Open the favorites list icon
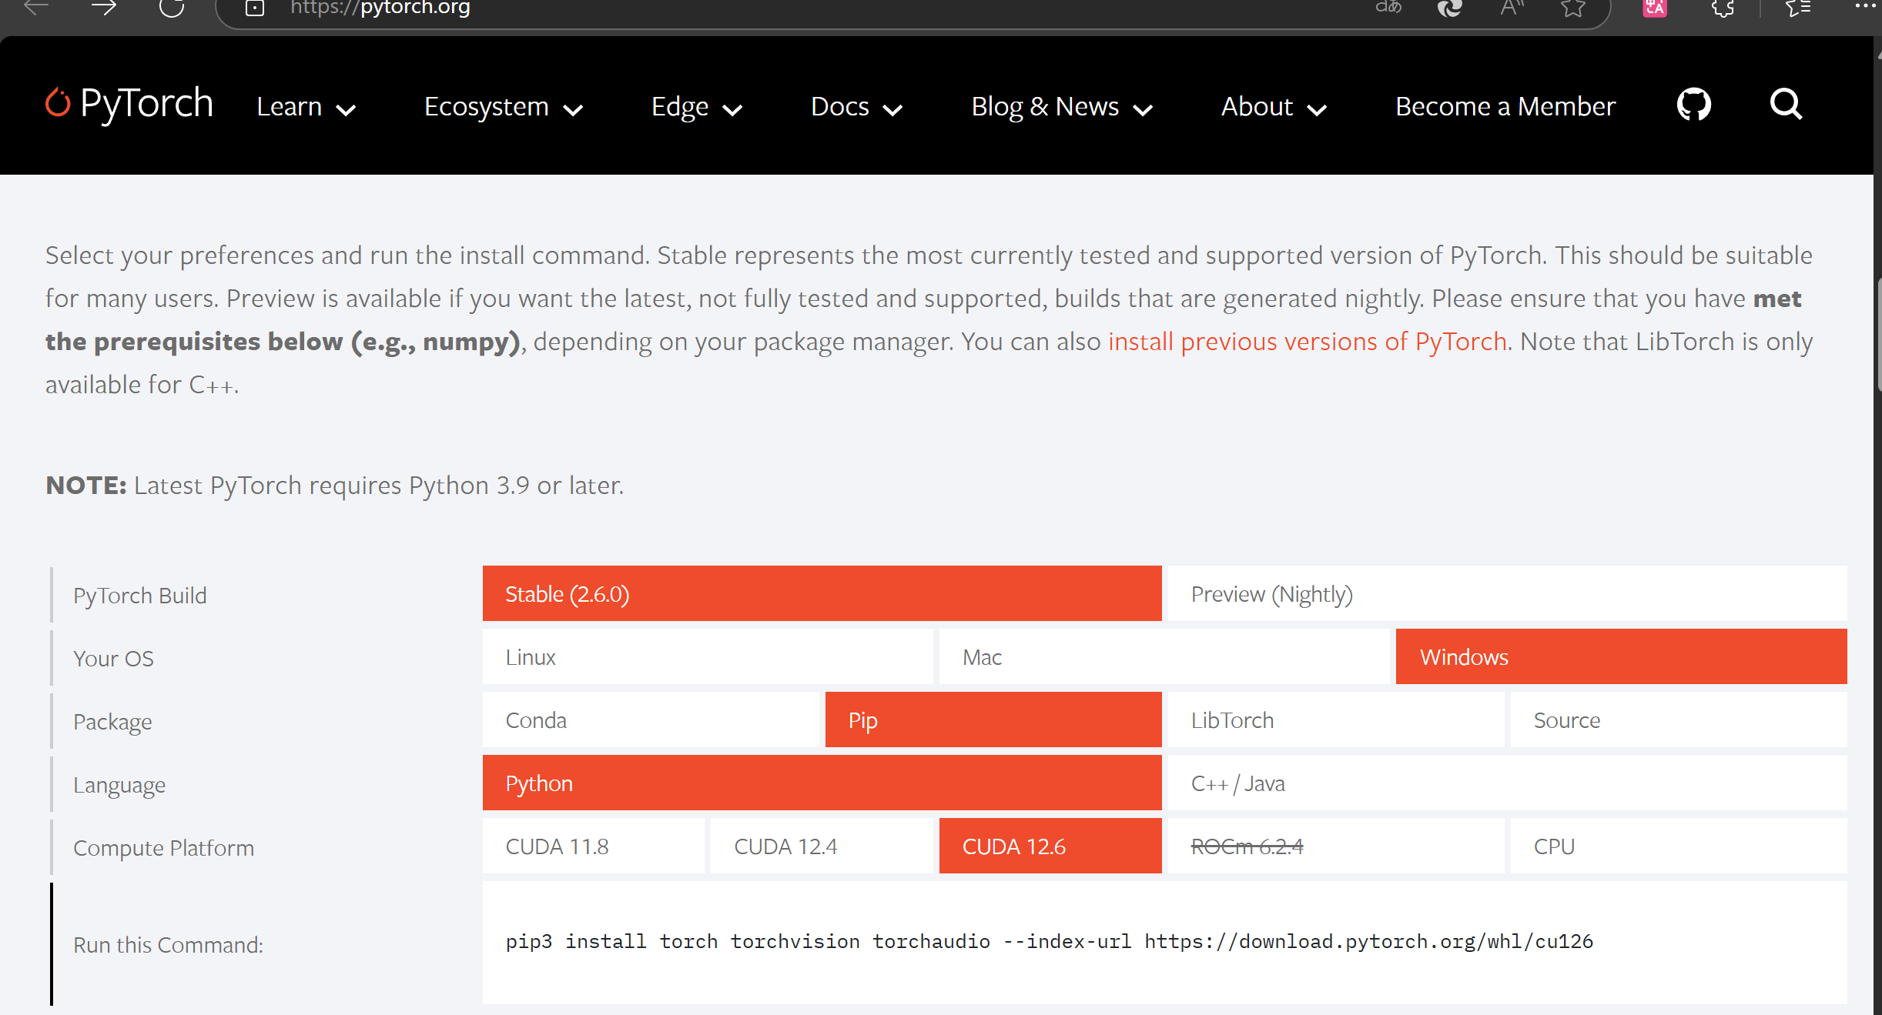The height and width of the screenshot is (1015, 1882). coord(1798,8)
